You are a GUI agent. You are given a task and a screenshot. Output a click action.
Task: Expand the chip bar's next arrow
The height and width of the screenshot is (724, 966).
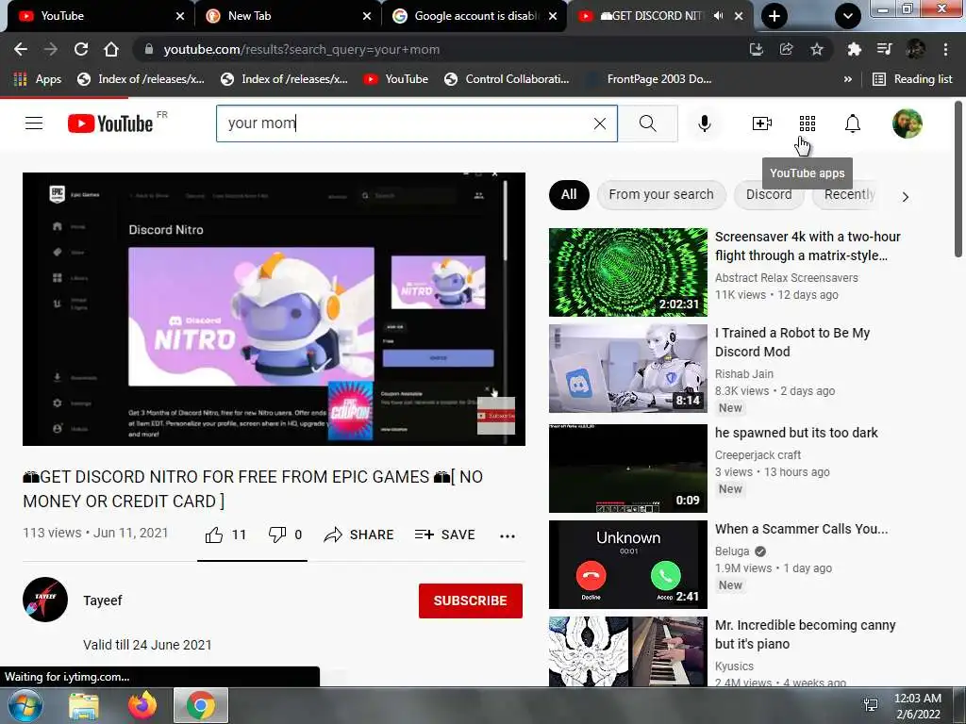905,196
